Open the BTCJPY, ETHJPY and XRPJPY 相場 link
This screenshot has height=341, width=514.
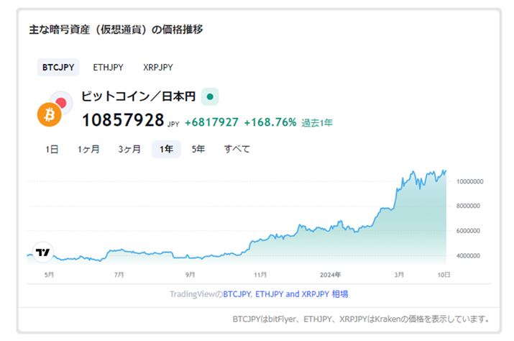285,294
